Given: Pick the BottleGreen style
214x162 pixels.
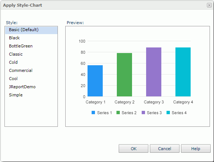Looking at the screenshot, I should (x=31, y=46).
